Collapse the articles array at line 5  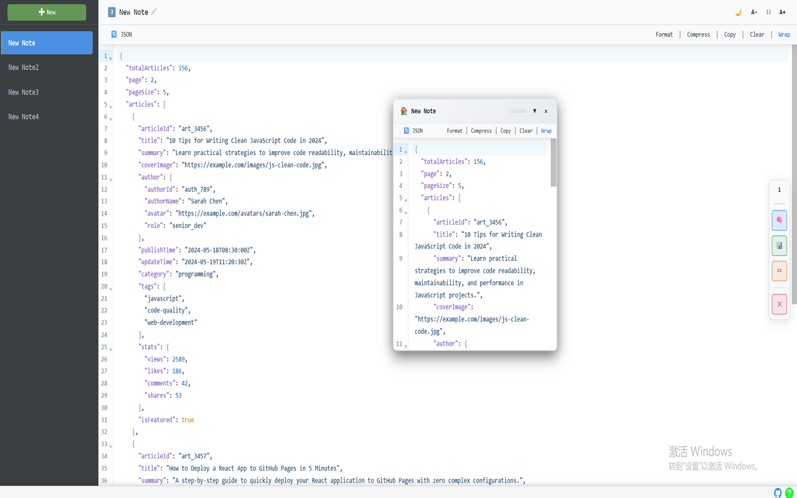pyautogui.click(x=111, y=106)
